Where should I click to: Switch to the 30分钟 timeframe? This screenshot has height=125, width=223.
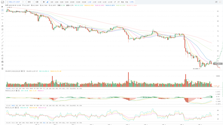(x=84, y=2)
